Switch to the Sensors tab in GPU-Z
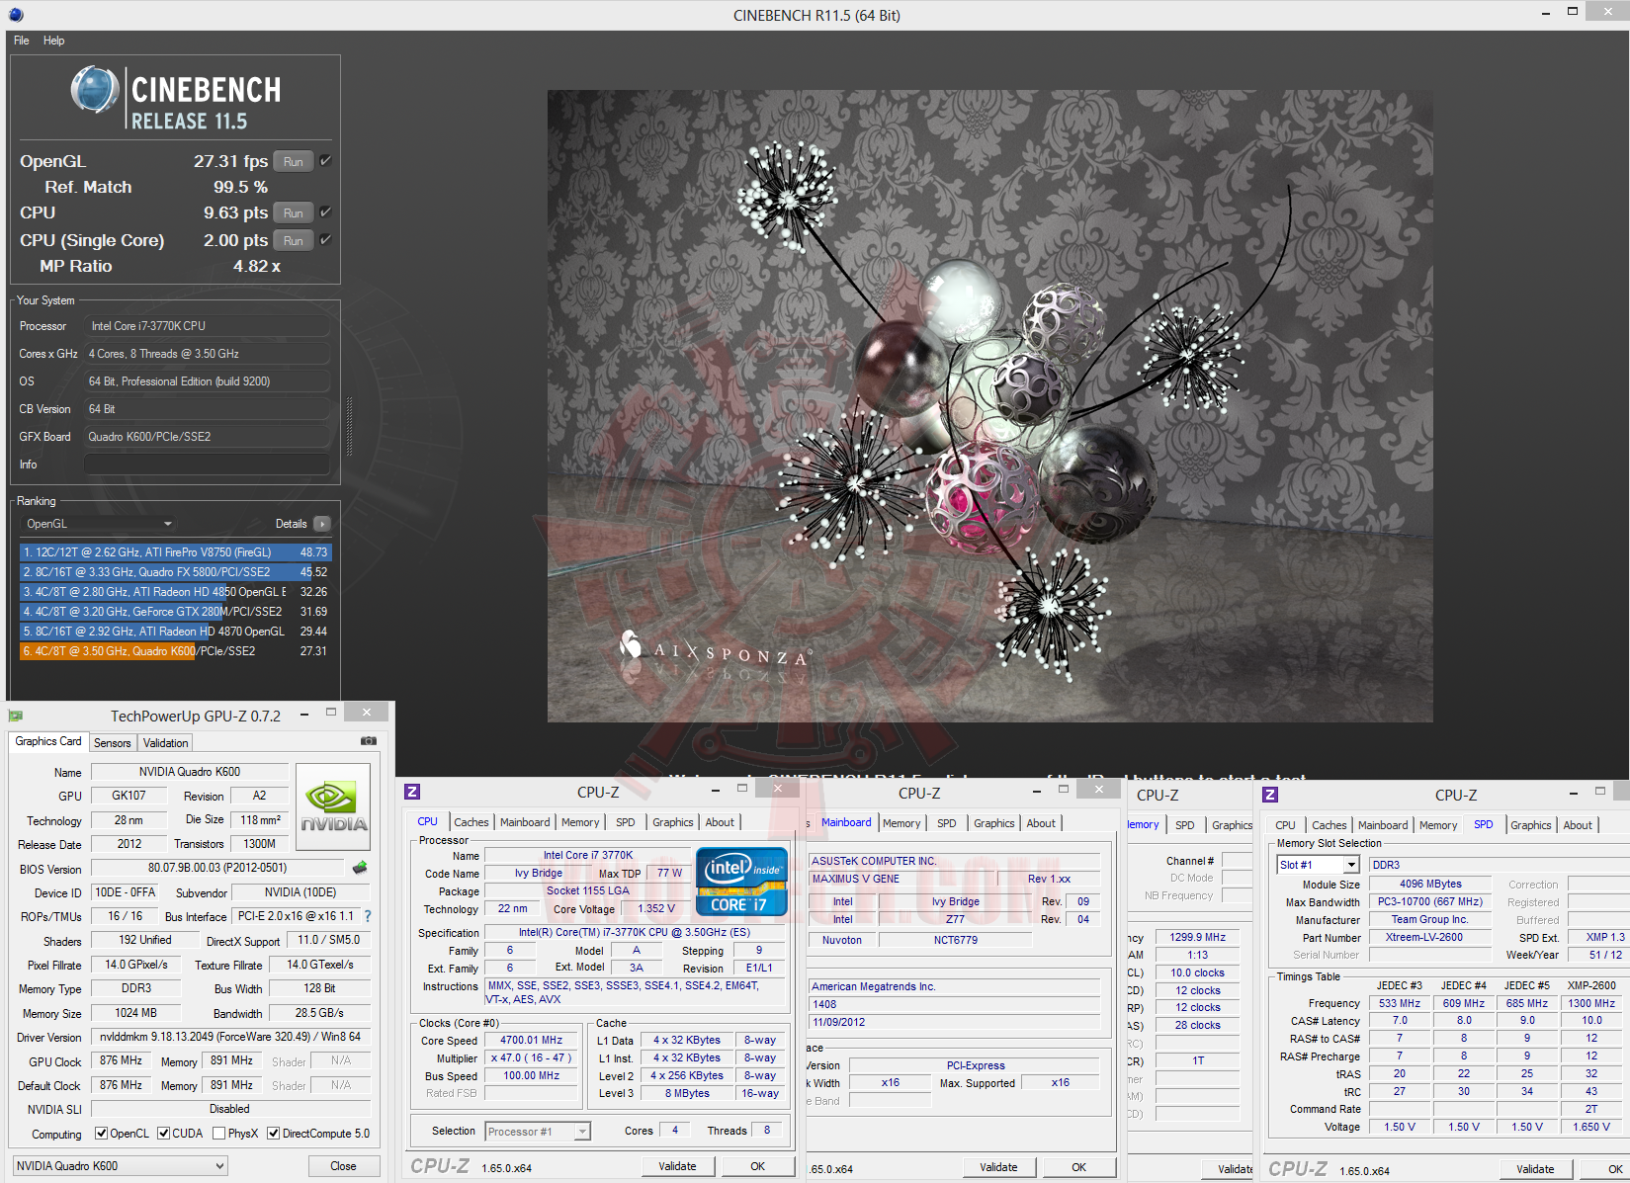 112,743
